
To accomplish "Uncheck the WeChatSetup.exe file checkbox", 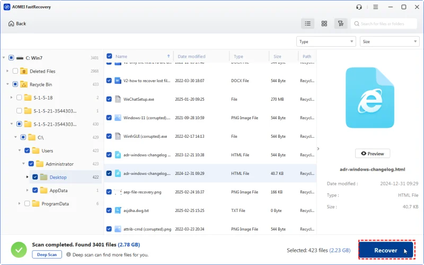I will point(109,99).
